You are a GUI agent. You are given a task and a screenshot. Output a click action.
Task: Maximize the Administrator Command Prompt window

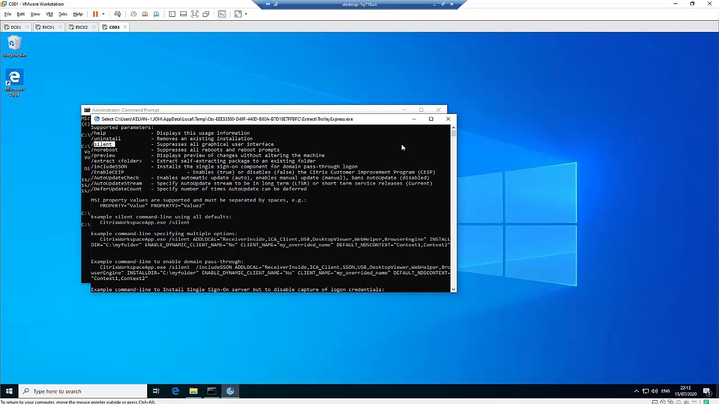[421, 109]
